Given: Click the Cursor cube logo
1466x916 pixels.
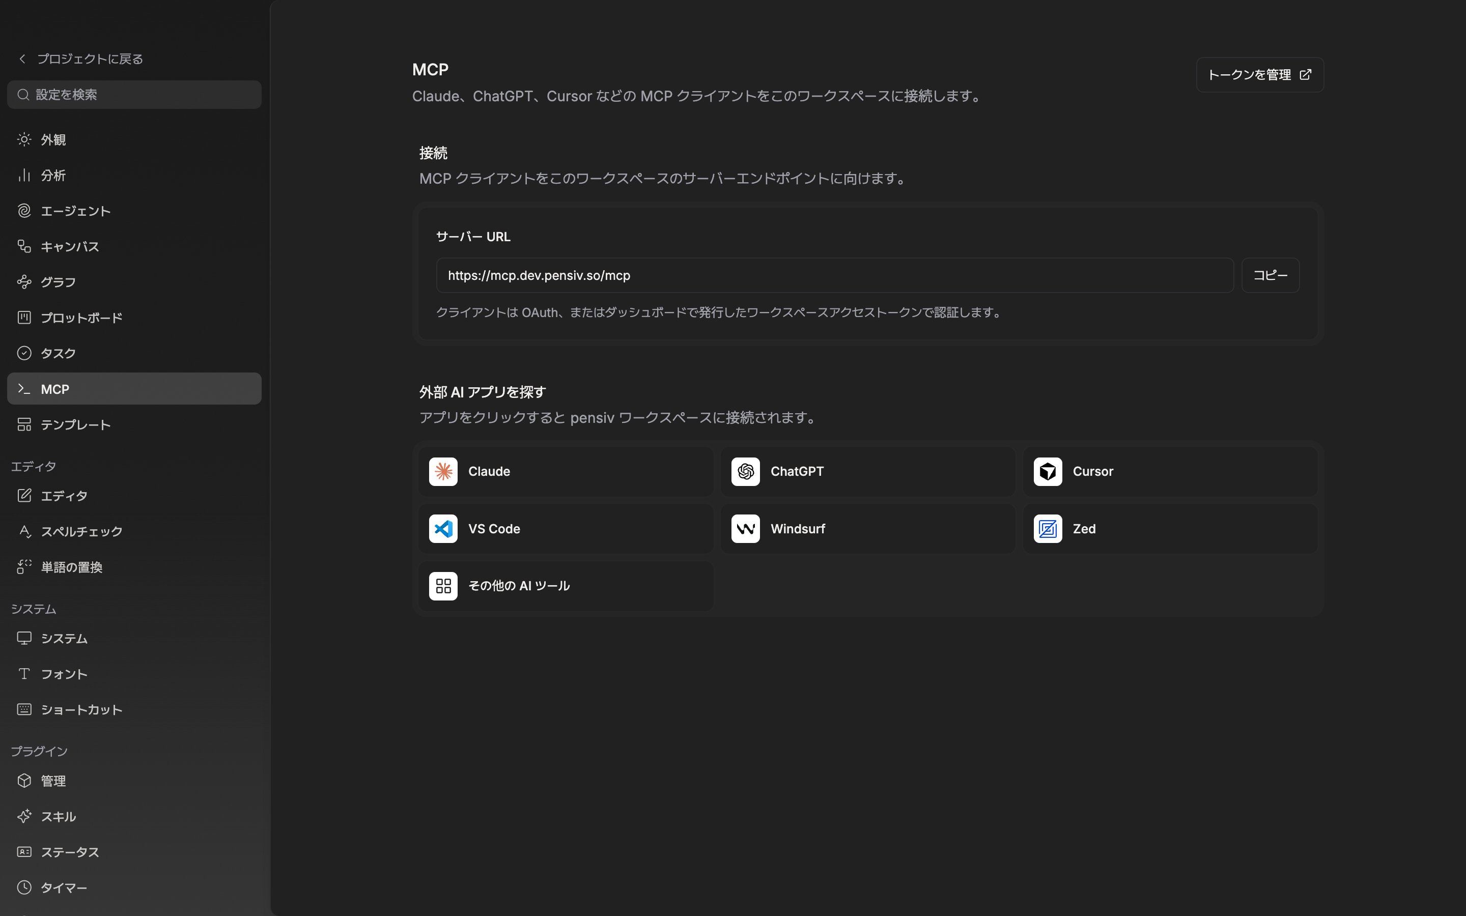Looking at the screenshot, I should point(1048,471).
